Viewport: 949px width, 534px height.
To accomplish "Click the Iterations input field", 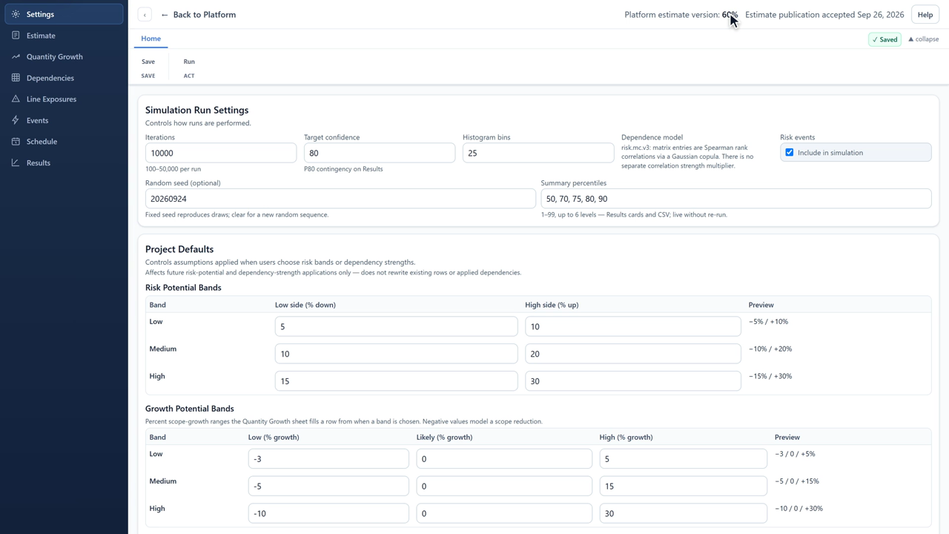I will pos(221,153).
